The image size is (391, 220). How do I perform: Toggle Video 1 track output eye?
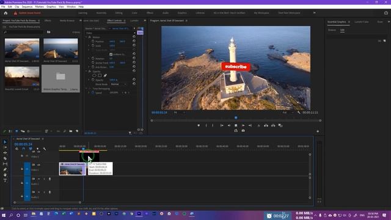38,165
